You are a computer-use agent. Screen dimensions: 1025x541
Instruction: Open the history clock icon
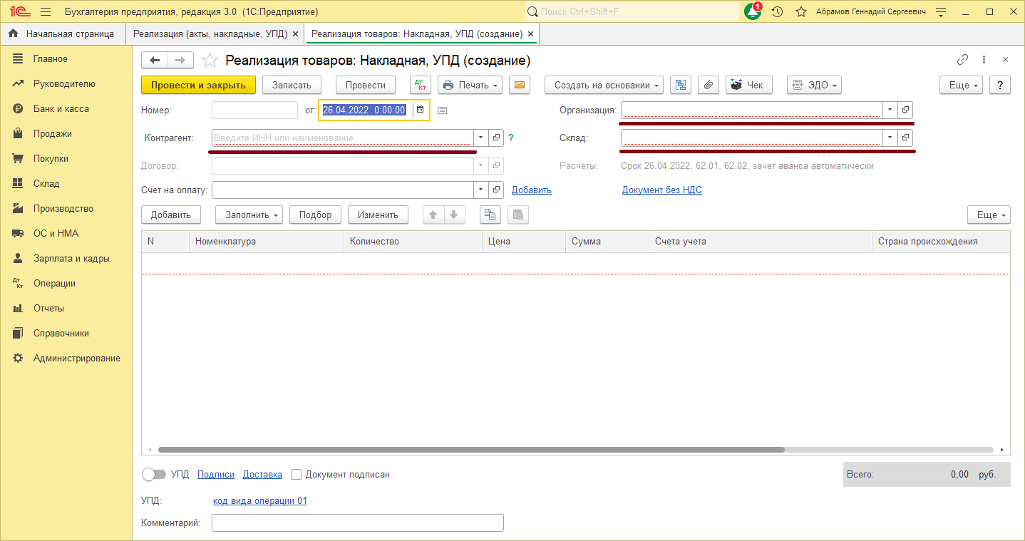point(778,12)
